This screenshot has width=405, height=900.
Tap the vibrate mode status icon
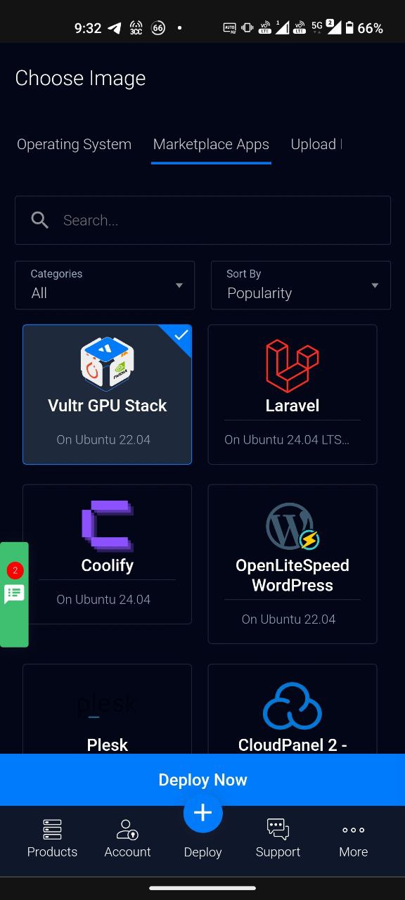point(247,28)
